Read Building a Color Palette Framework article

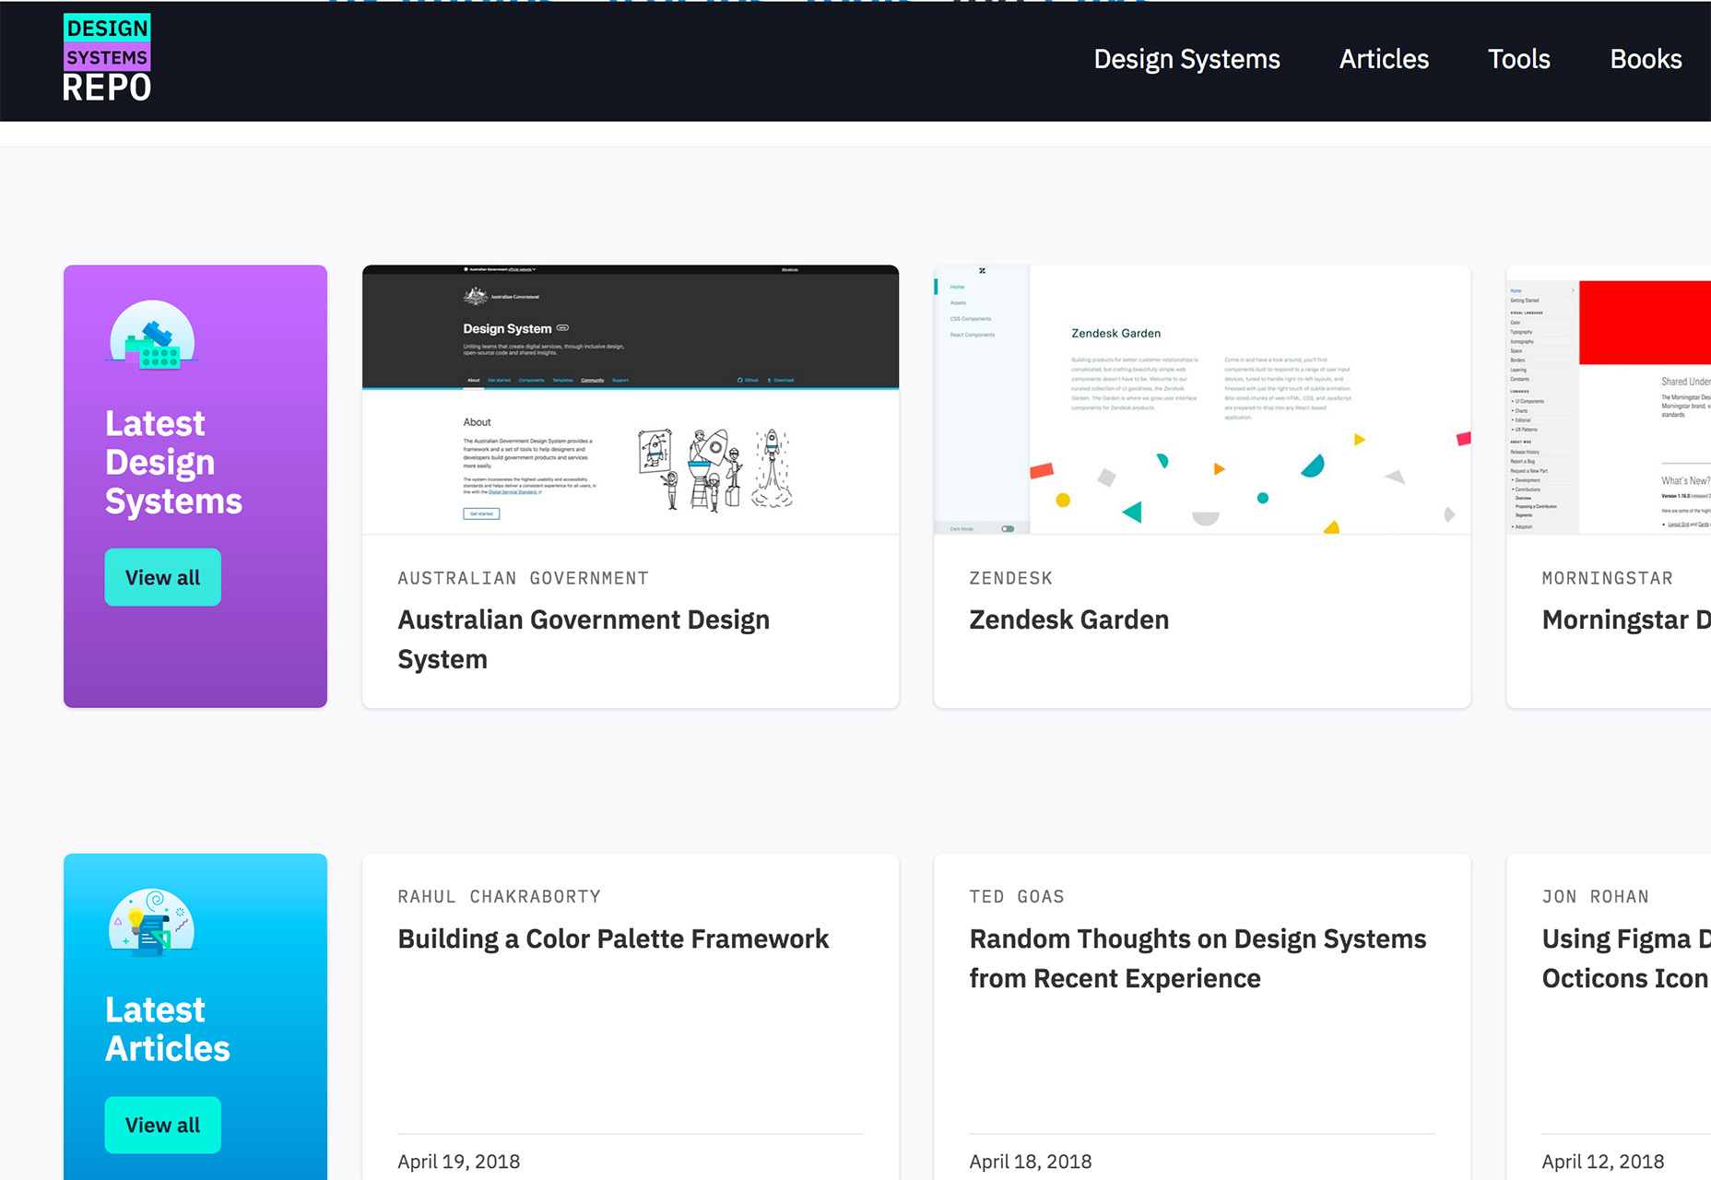point(613,938)
